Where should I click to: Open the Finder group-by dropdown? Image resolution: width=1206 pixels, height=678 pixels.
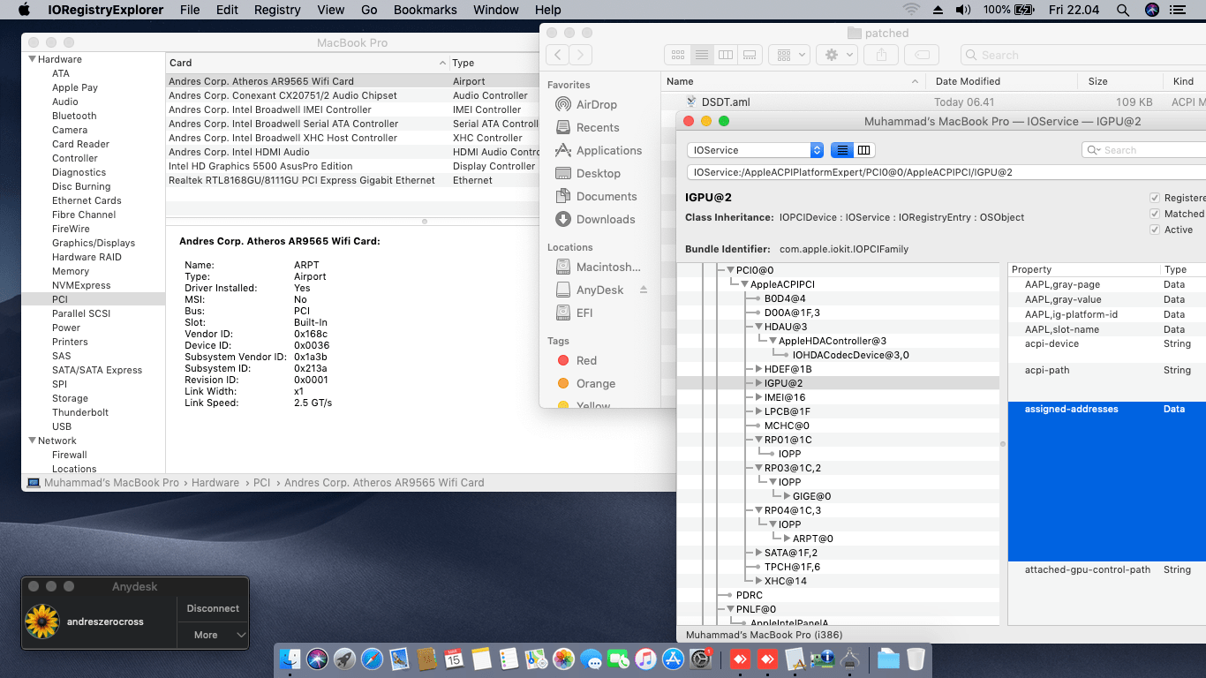click(789, 55)
